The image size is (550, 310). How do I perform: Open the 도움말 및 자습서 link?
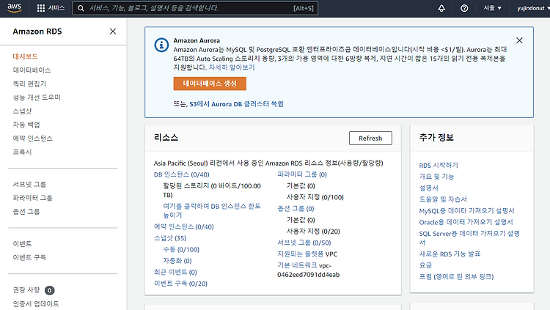coord(443,199)
